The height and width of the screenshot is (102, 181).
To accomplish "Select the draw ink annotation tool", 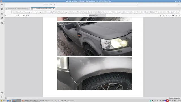I will click(167, 16).
